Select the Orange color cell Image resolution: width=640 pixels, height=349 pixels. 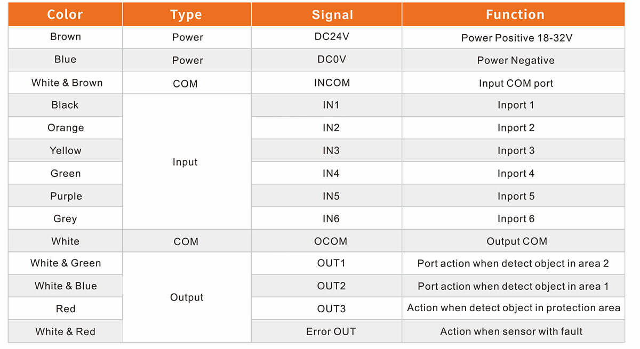[66, 128]
